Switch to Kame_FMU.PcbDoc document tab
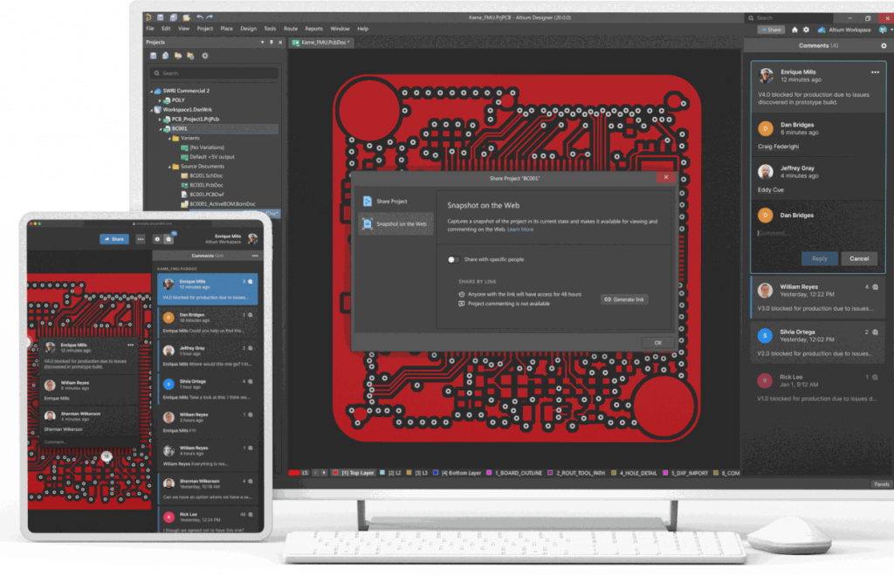Viewport: 894px width, 575px height. tap(321, 42)
